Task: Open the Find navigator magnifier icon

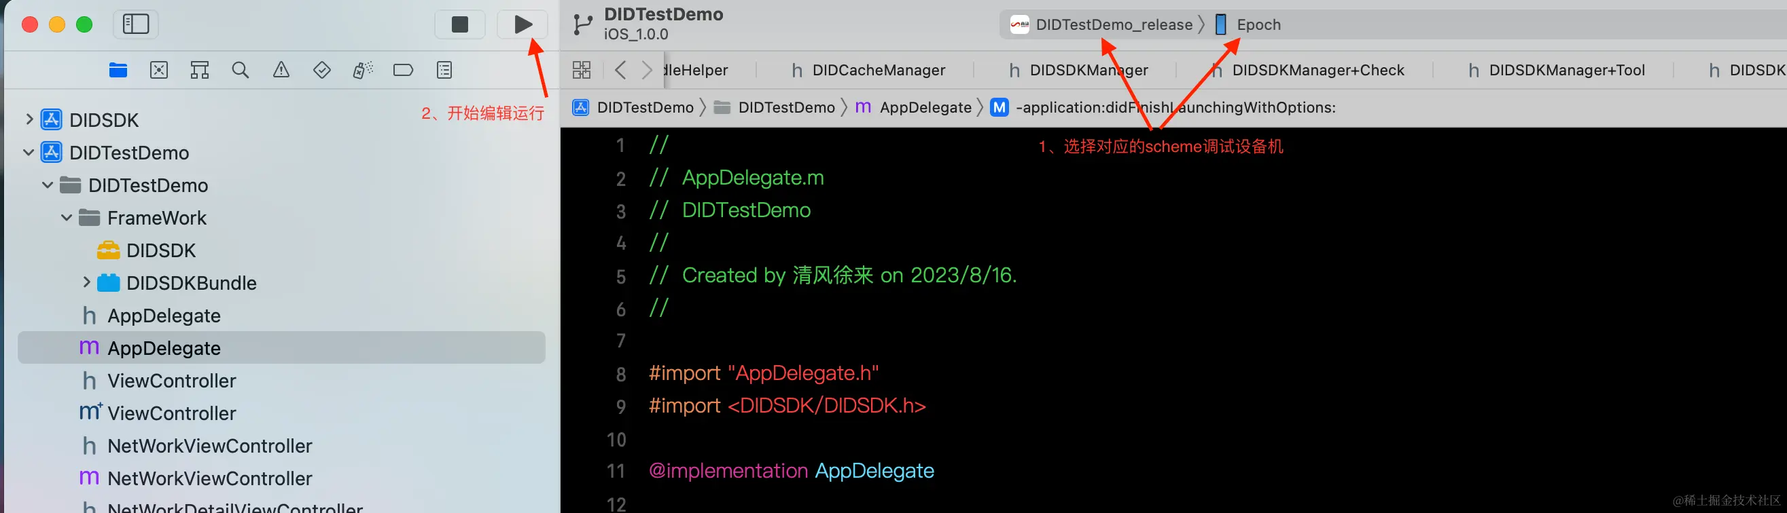Action: 240,70
